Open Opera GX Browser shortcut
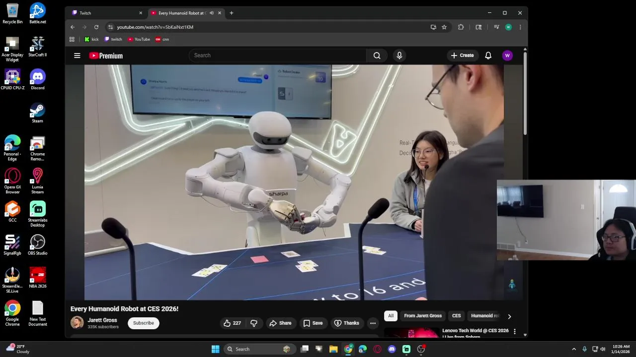The width and height of the screenshot is (636, 357). click(12, 181)
